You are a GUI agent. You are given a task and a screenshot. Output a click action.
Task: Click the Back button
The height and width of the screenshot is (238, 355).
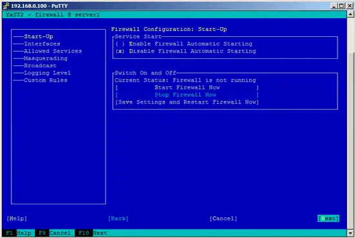tap(118, 219)
